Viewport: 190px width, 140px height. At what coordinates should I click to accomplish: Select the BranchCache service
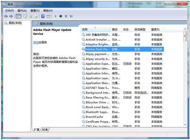point(122,117)
